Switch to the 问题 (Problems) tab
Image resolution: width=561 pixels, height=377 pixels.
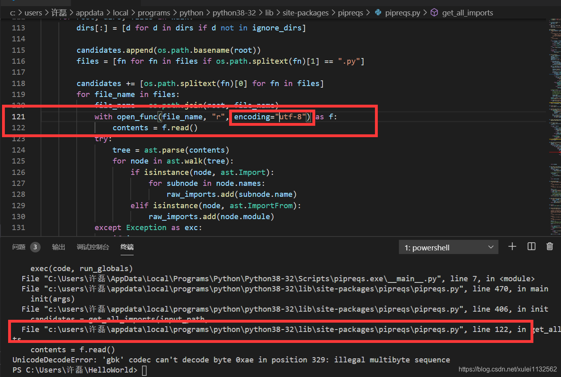(x=19, y=247)
